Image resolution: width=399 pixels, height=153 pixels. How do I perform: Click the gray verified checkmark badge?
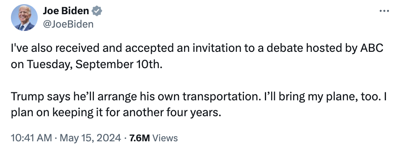coord(97,11)
